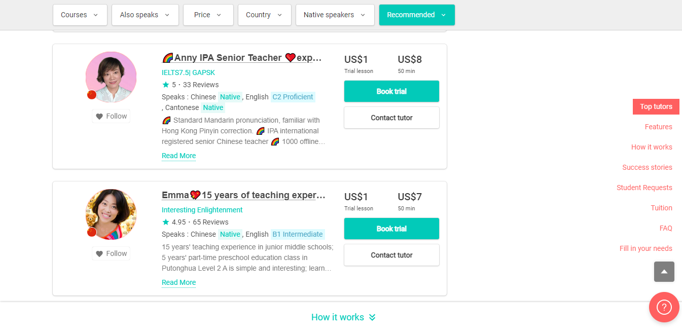Screen dimensions: 682x332
Task: Click the scroll-to-top arrow button
Action: pyautogui.click(x=664, y=272)
